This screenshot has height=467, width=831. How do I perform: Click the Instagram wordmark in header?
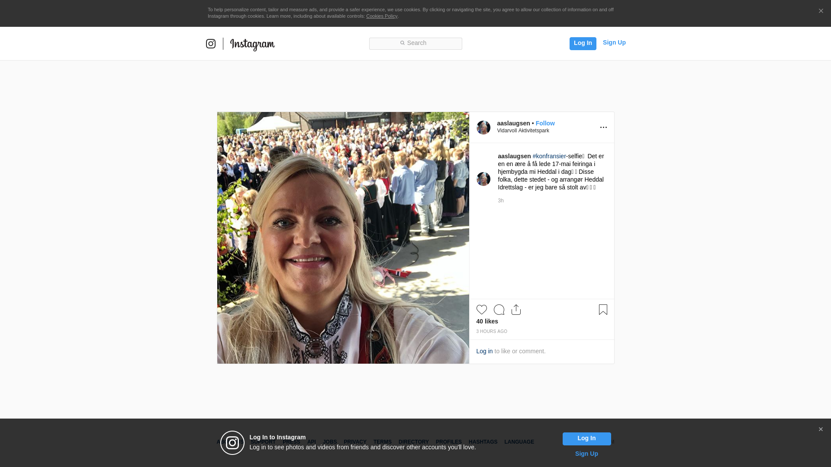point(252,45)
